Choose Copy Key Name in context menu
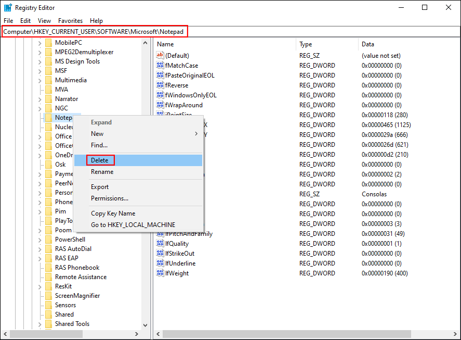Viewport: 461px width, 340px height. [138, 213]
